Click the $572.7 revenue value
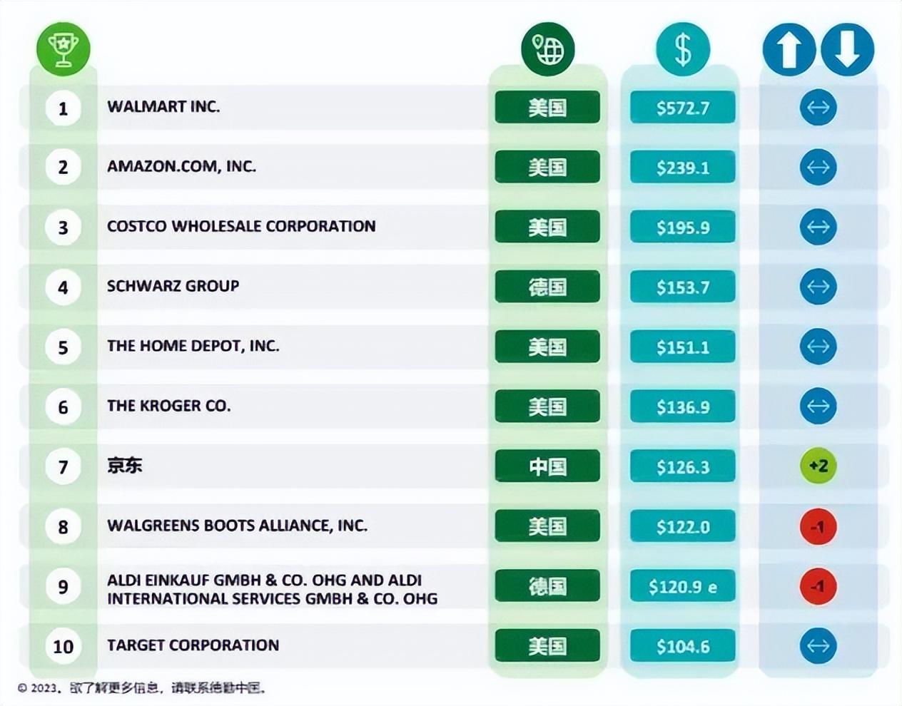The height and width of the screenshot is (706, 902). [683, 108]
